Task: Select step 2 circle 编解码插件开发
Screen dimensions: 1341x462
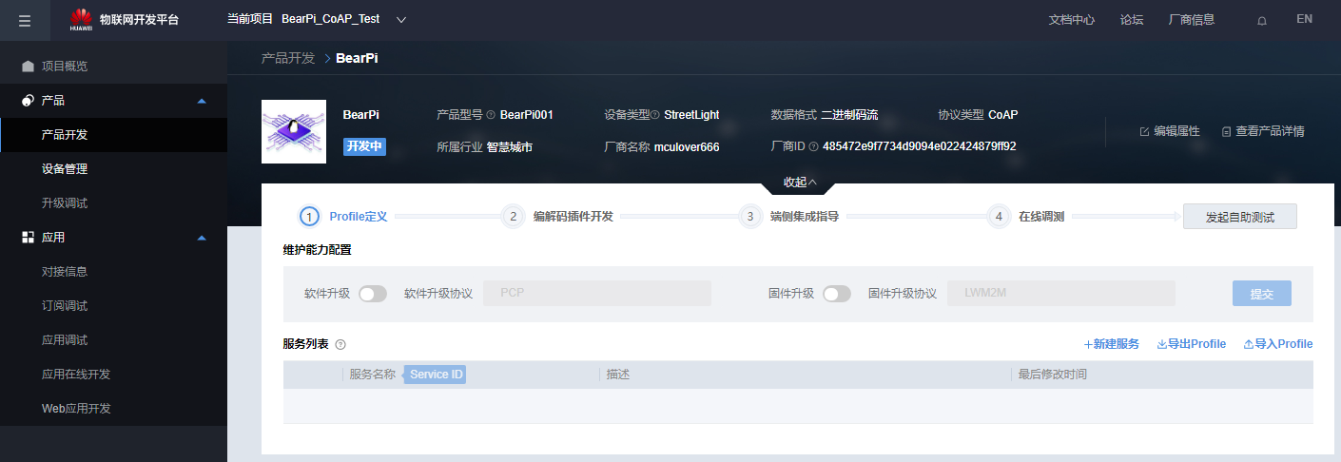Action: [513, 217]
